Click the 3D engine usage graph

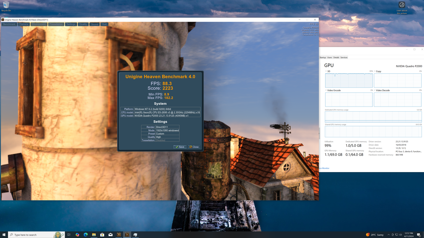click(349, 80)
